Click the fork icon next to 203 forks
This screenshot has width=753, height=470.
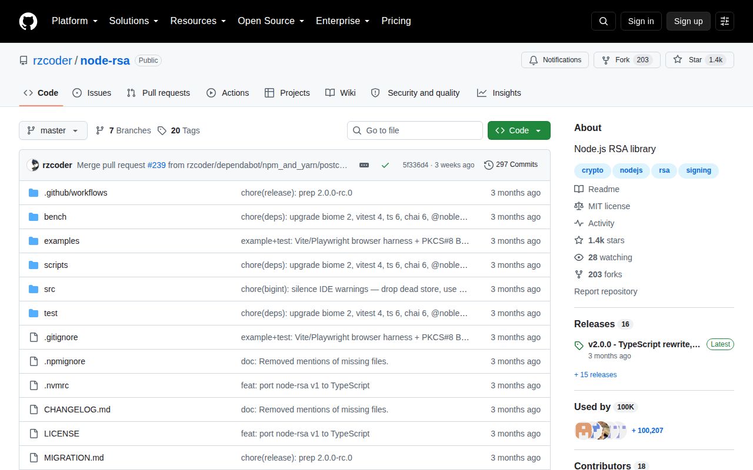tap(579, 274)
